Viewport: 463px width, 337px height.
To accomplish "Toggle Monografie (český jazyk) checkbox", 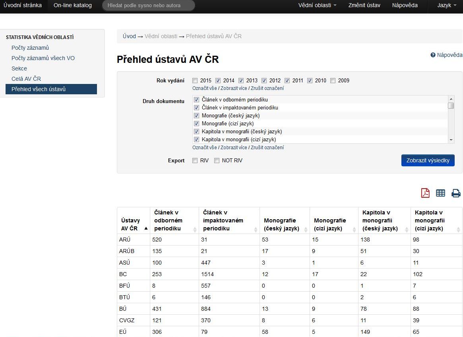I will [196, 116].
